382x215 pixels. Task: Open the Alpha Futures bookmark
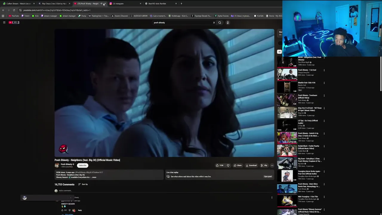(222, 16)
